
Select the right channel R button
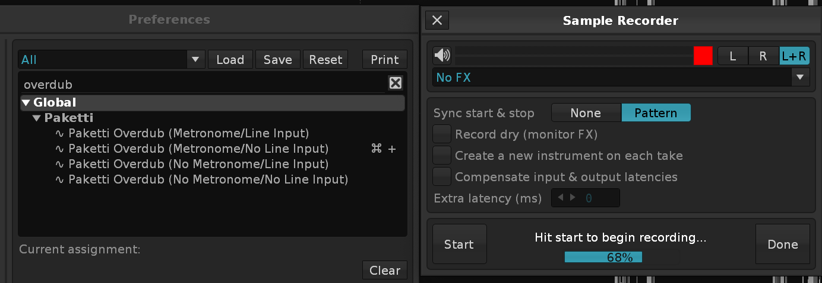(x=763, y=56)
